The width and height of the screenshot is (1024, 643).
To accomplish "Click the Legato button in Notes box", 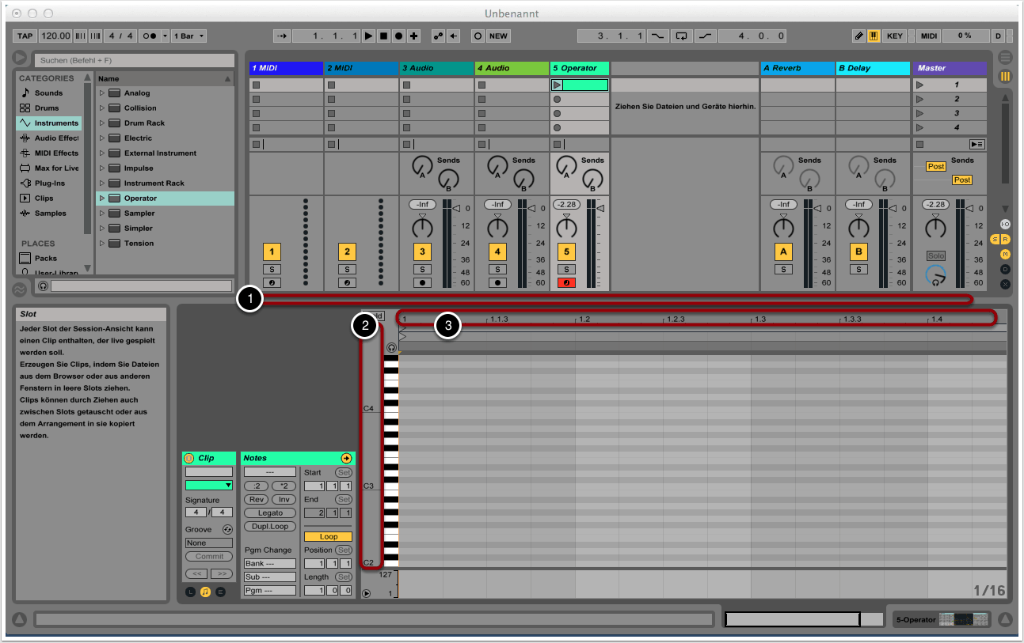I will (x=270, y=513).
